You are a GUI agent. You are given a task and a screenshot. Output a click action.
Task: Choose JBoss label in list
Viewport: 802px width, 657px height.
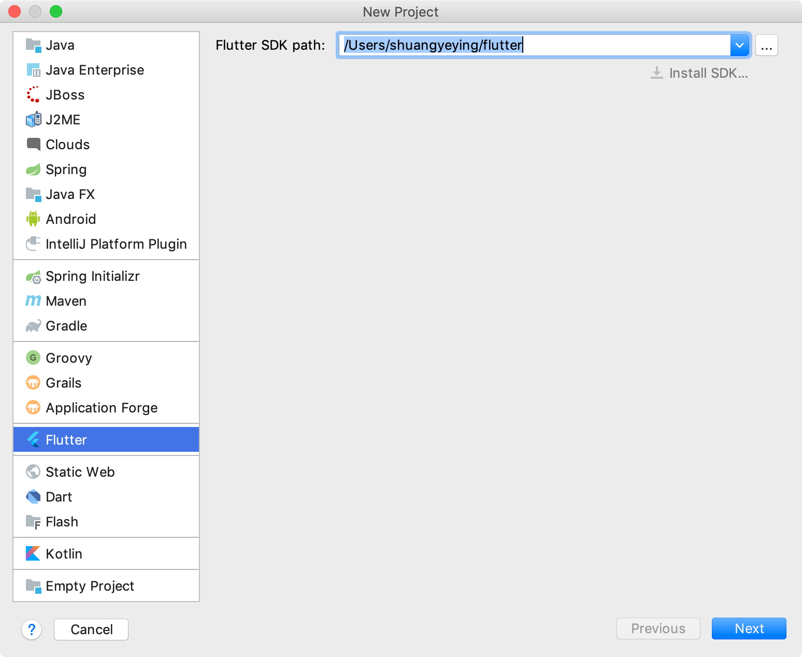point(65,95)
